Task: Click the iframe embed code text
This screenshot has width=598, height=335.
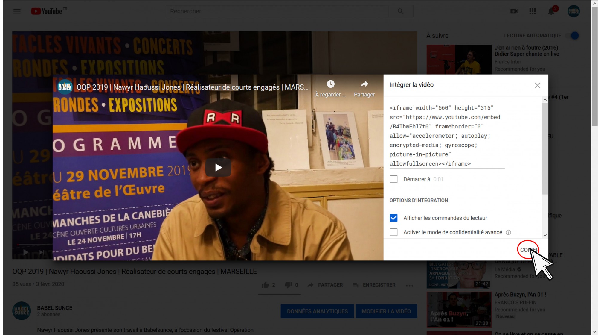Action: pos(447,136)
